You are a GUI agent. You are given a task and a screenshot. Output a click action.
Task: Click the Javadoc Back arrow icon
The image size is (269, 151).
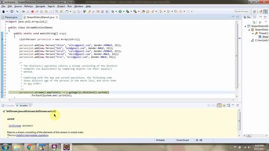click(208, 105)
